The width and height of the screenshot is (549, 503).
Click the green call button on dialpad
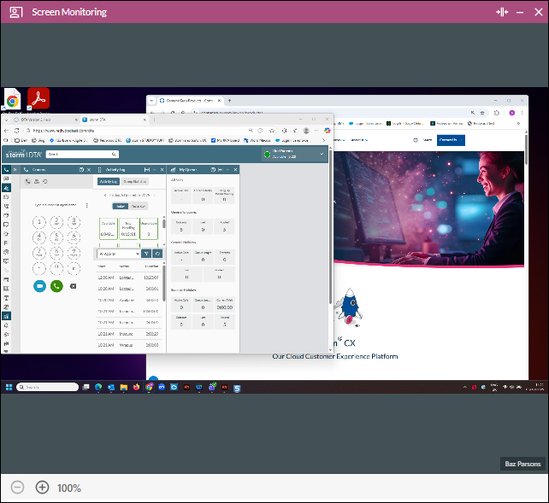click(57, 287)
